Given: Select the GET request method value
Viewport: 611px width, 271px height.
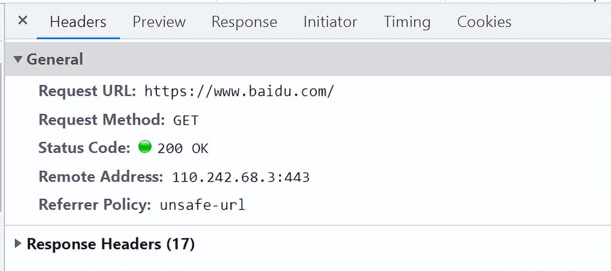Looking at the screenshot, I should click(186, 120).
